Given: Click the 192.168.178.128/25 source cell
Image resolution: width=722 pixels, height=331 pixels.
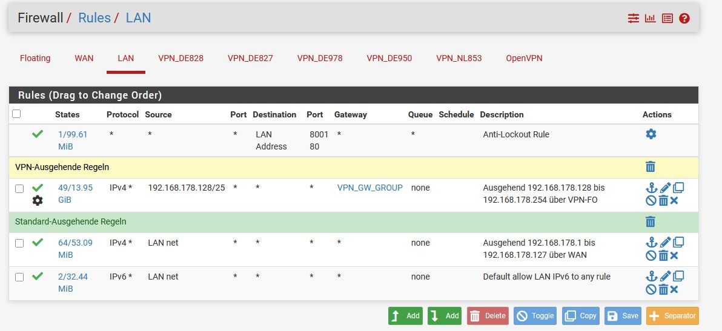Looking at the screenshot, I should tap(187, 188).
